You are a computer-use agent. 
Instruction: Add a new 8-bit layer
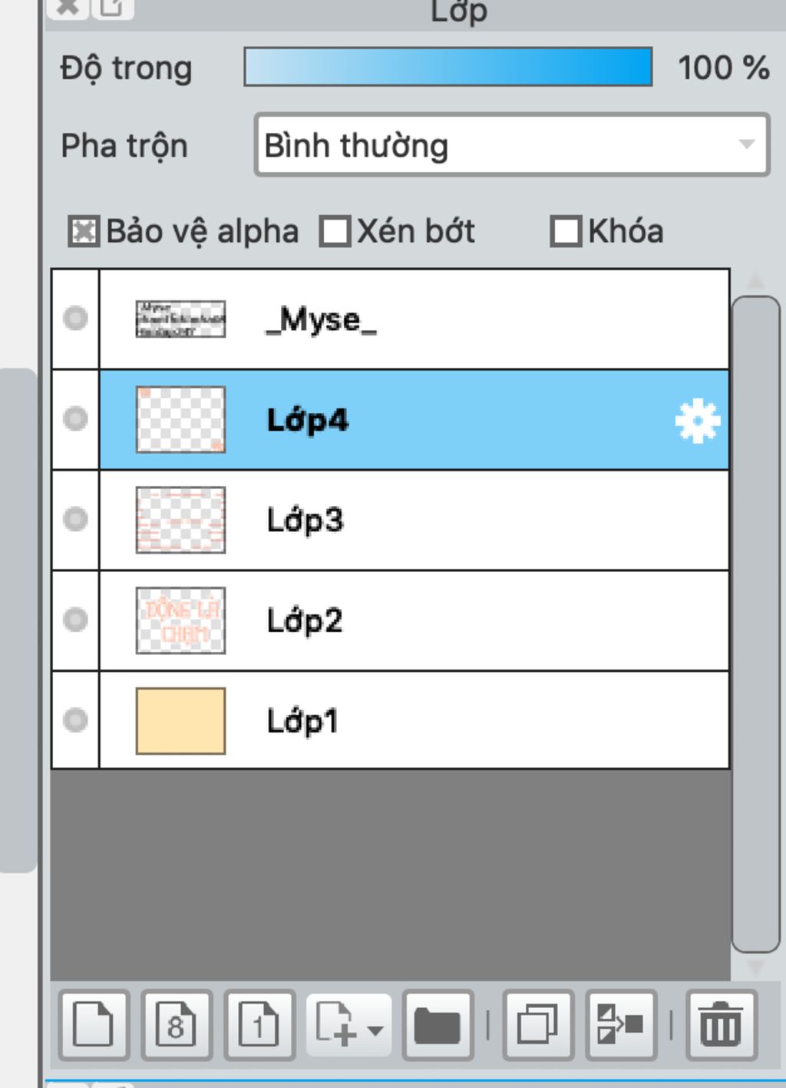pos(176,1025)
